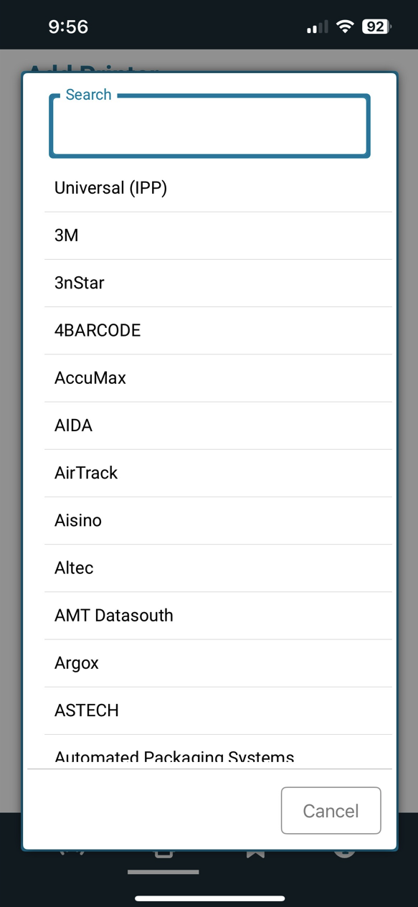Select the 3nStar entry

218,283
